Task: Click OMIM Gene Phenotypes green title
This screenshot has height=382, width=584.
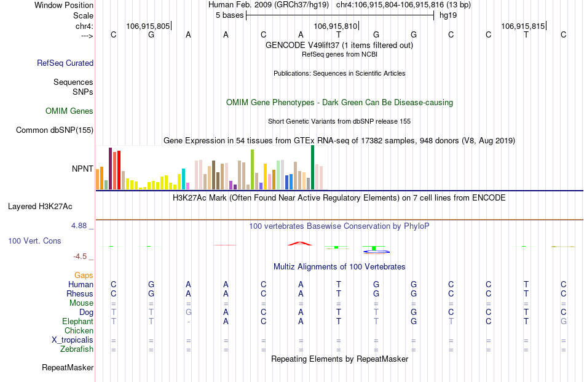Action: point(340,103)
